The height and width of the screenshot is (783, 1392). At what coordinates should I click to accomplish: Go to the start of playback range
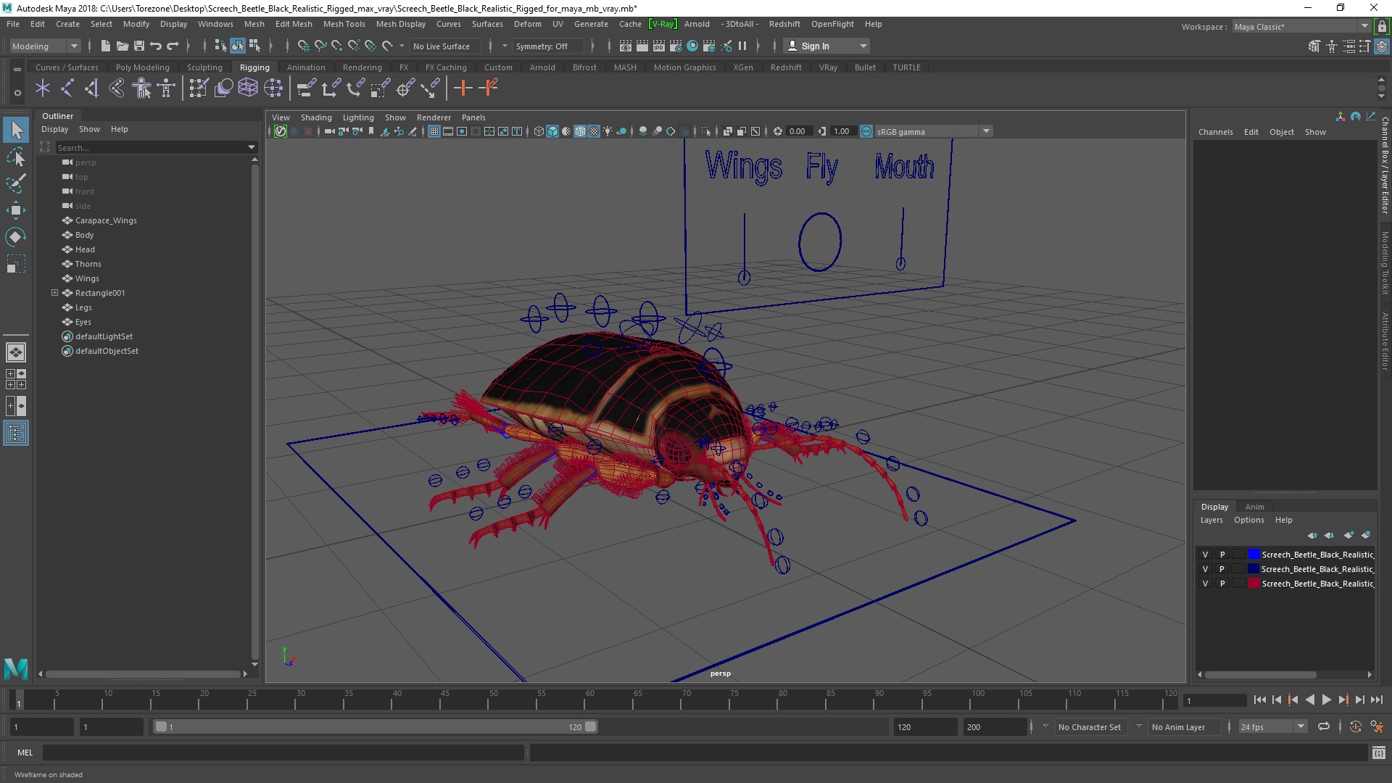pos(1259,700)
